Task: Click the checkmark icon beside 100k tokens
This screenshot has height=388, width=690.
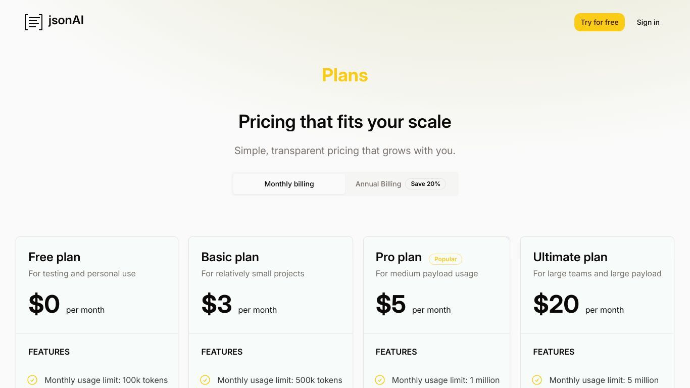Action: tap(32, 380)
